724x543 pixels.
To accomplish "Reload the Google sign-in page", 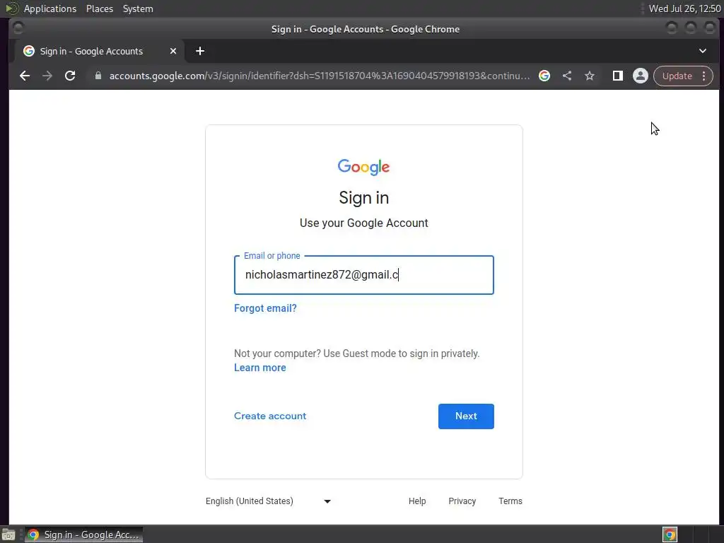I will [70, 76].
